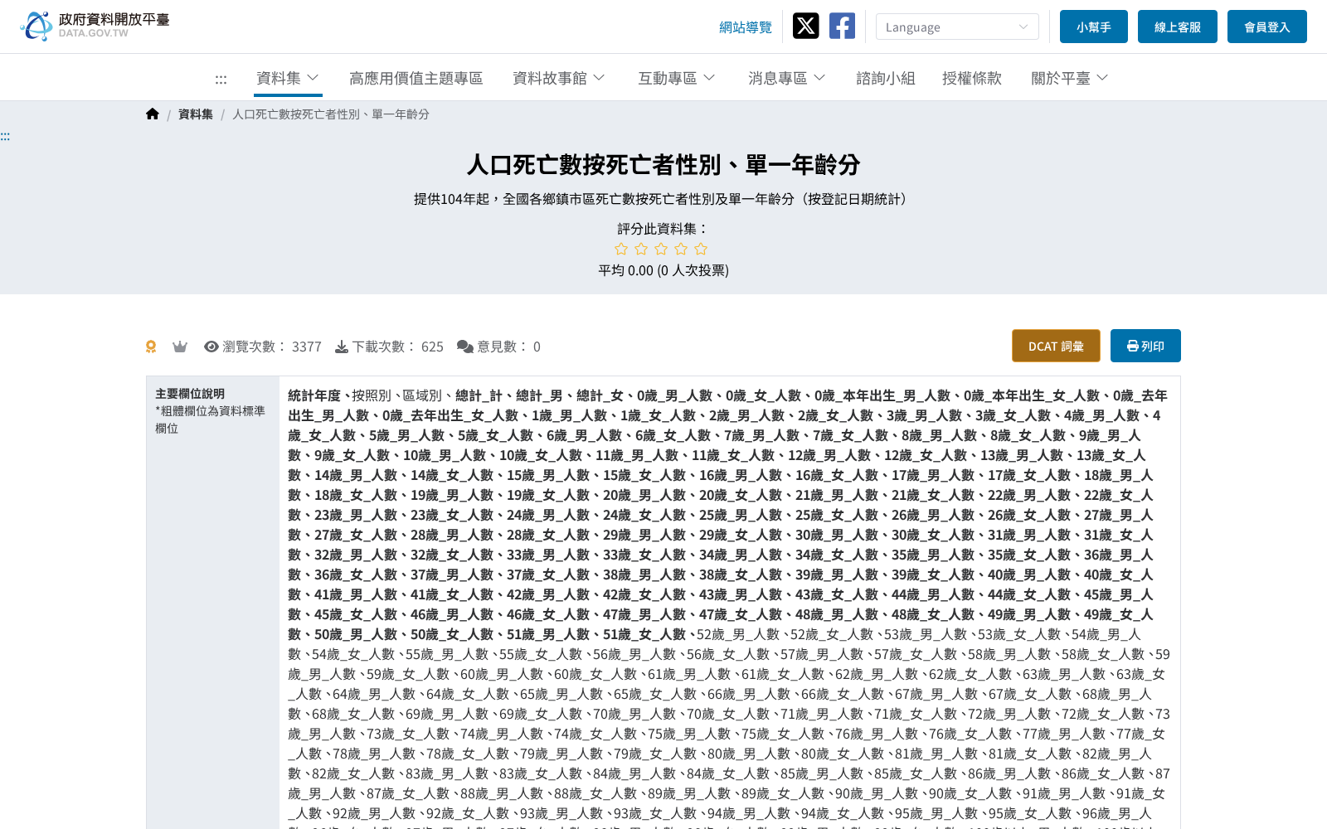
Task: Expand the 關於平臺 menu
Action: pyautogui.click(x=1070, y=78)
